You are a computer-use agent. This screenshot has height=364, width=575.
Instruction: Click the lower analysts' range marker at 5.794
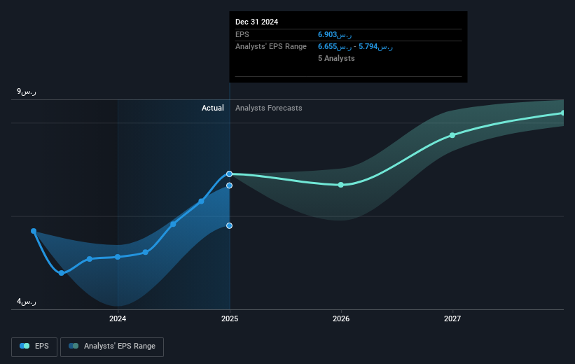pyautogui.click(x=229, y=226)
